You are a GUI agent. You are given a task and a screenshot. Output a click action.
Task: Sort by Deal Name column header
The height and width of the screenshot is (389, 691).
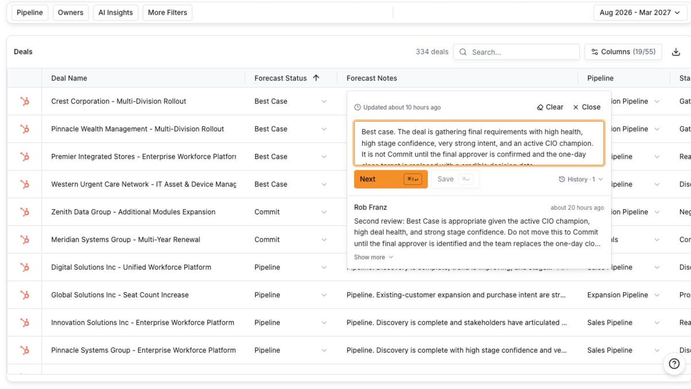click(x=69, y=78)
